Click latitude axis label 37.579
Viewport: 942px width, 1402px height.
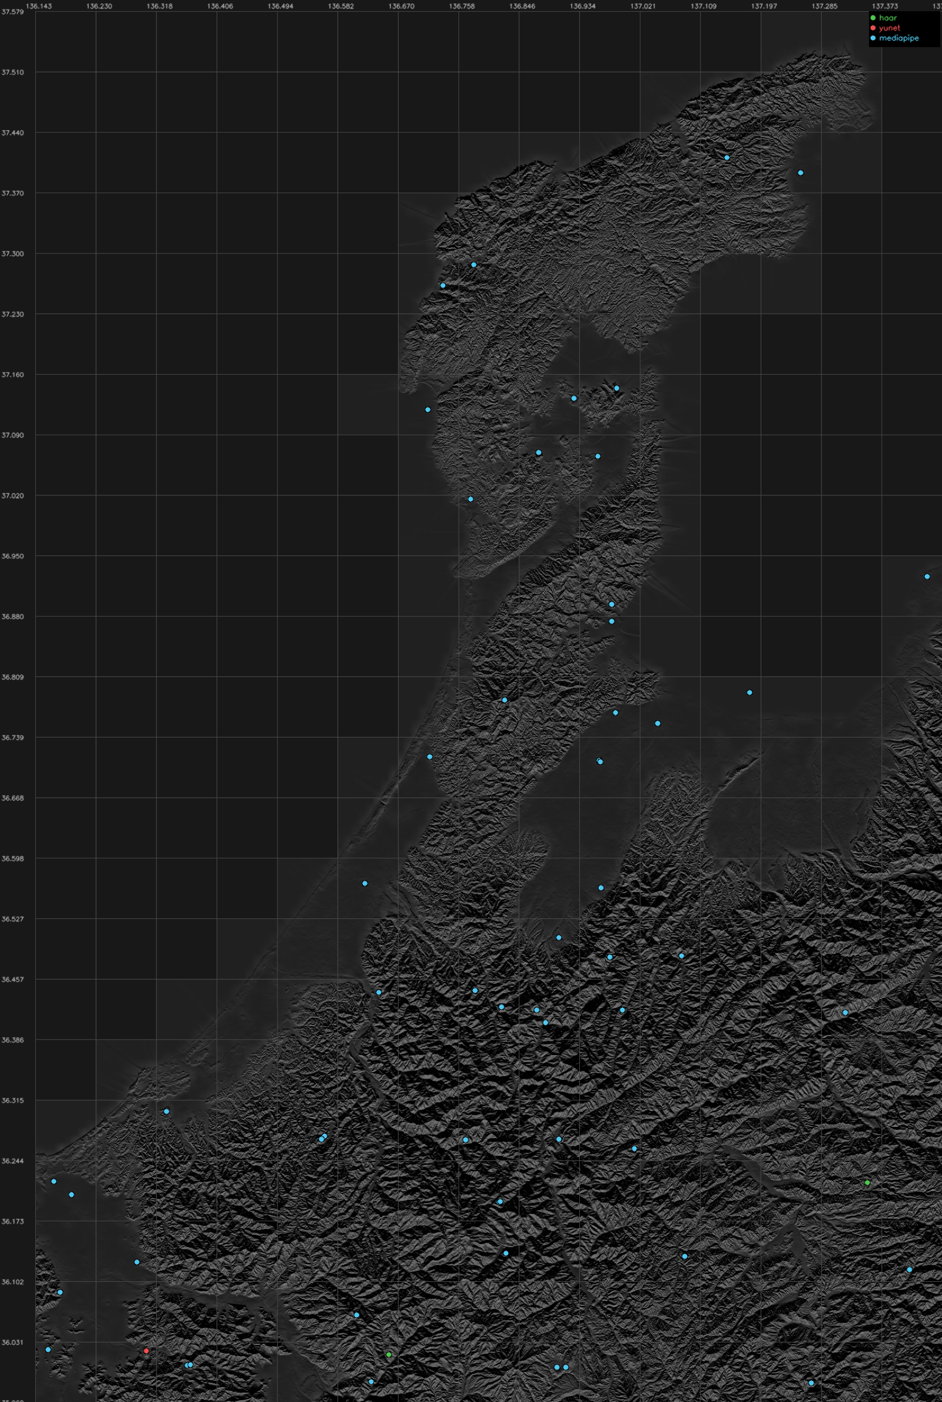[12, 11]
